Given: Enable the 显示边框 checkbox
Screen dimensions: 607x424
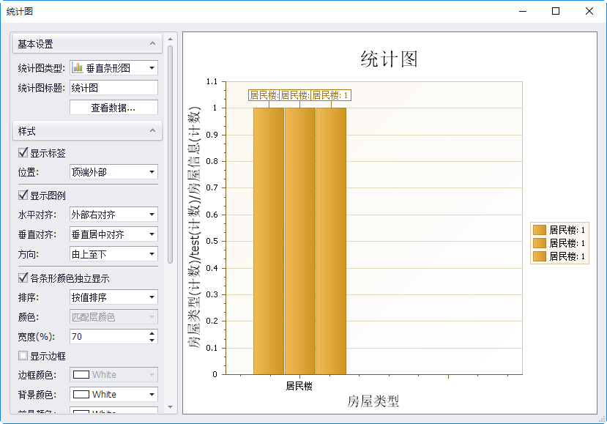Looking at the screenshot, I should (x=23, y=356).
